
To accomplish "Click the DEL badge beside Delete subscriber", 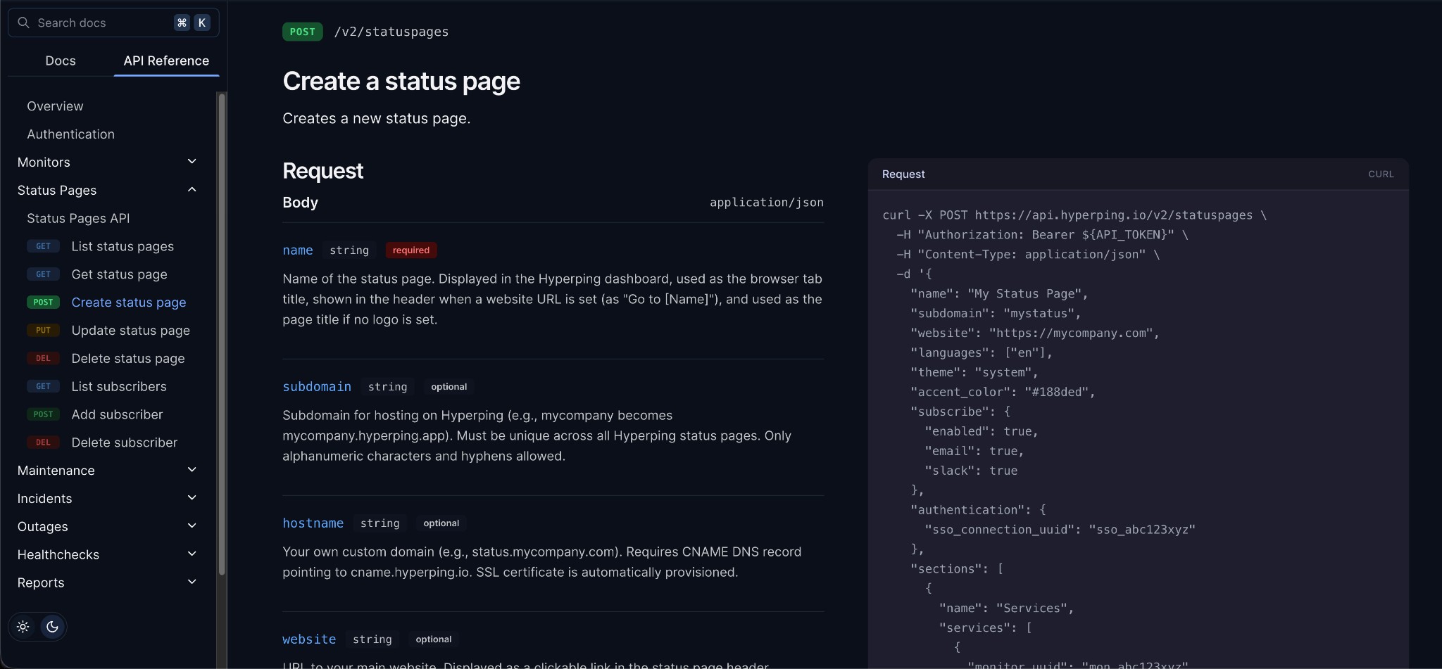I will (43, 442).
